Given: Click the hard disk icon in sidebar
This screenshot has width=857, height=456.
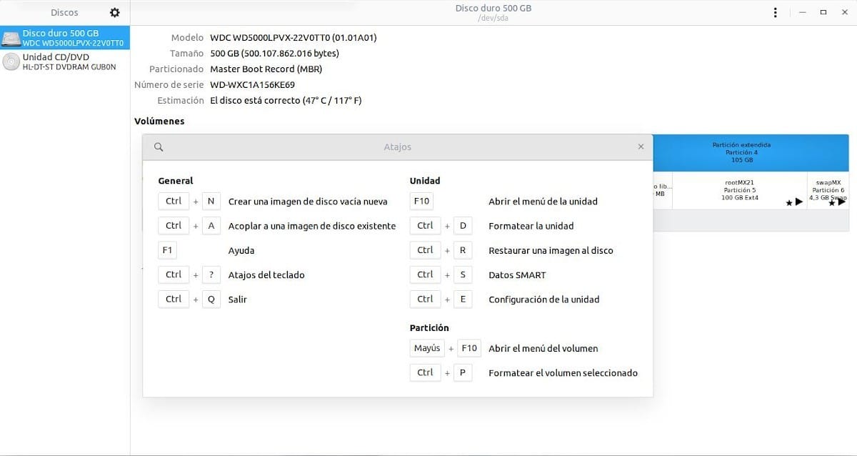Looking at the screenshot, I should point(11,38).
